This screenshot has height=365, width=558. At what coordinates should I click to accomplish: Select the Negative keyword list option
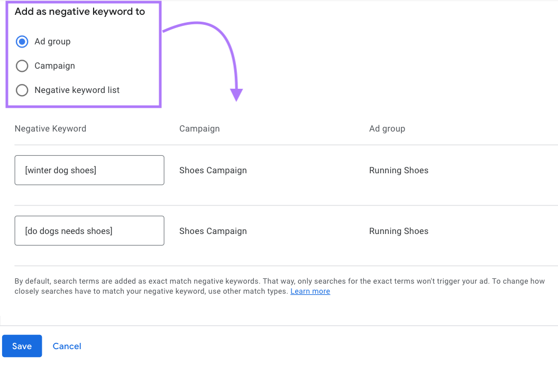coord(22,90)
